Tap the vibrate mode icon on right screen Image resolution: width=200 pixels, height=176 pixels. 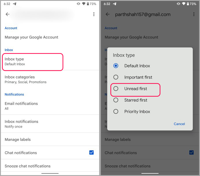pyautogui.click(x=178, y=4)
